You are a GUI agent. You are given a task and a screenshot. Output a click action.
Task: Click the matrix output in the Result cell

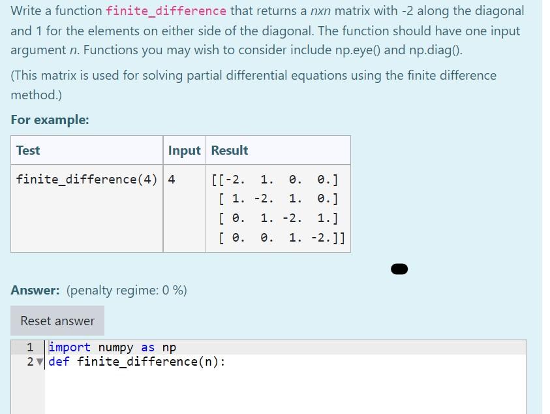(278, 209)
